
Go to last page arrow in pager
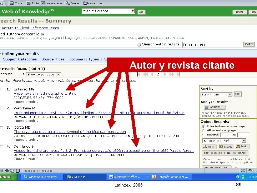pos(178,74)
